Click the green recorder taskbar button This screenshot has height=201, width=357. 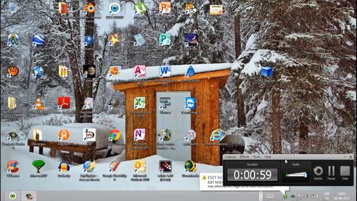point(12,195)
